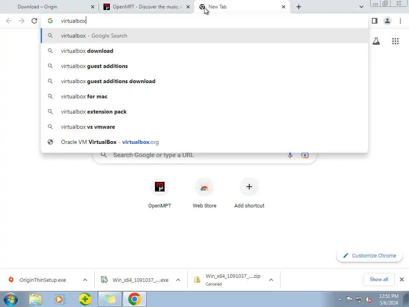Select 'virtualbox - Google Search' suggestion
Screen dimensions: 409x307
coord(205,36)
